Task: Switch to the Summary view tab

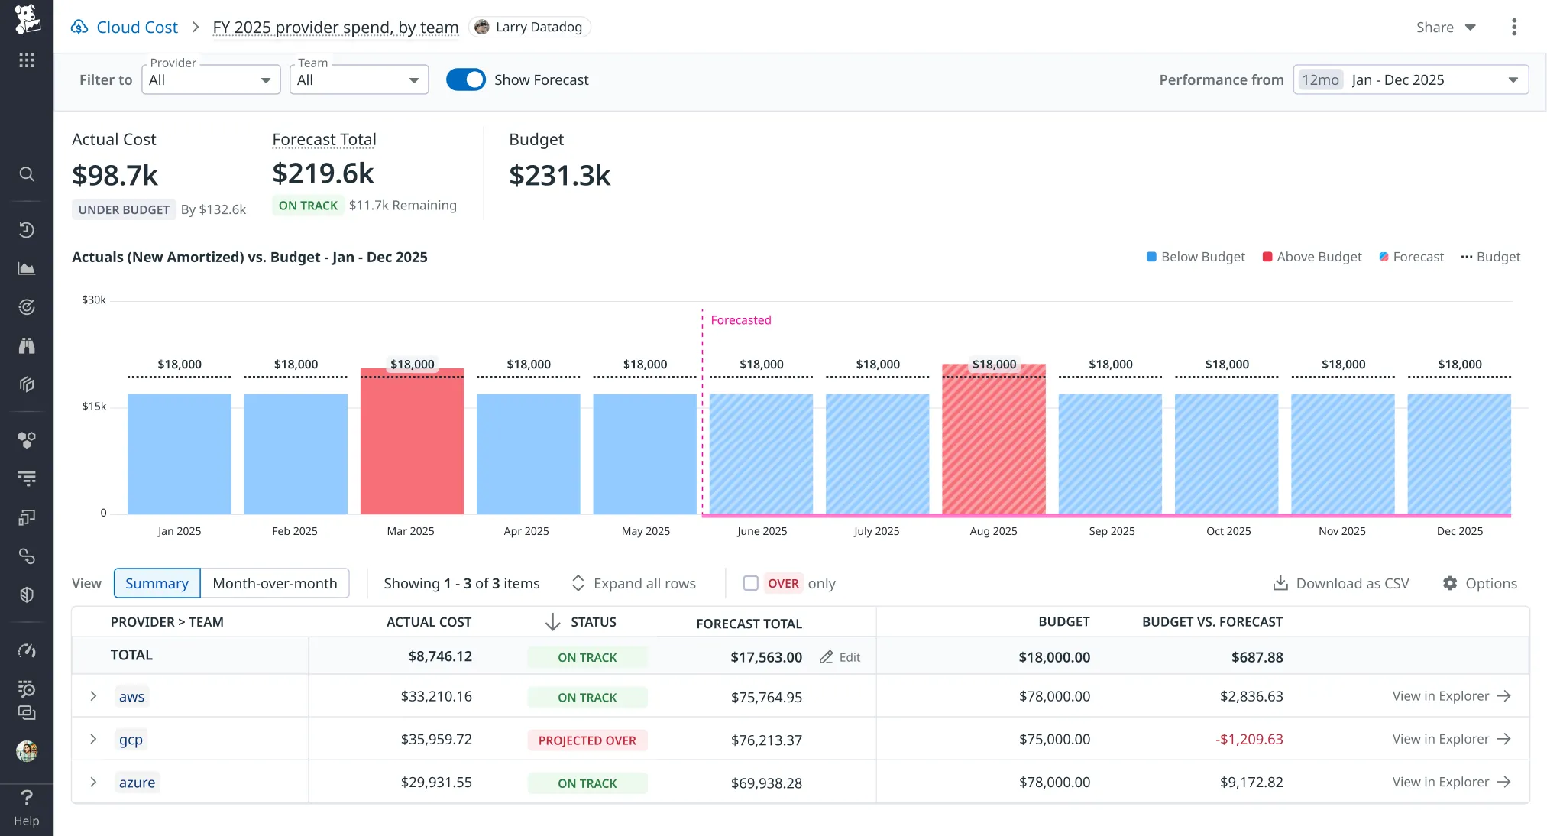Action: tap(157, 583)
